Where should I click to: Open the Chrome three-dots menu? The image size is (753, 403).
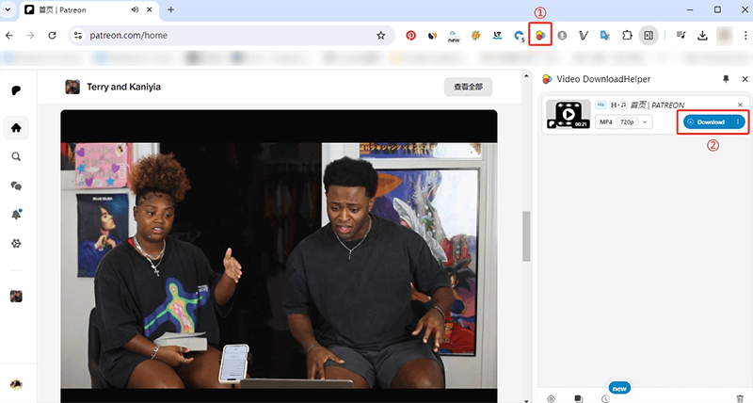[x=745, y=35]
